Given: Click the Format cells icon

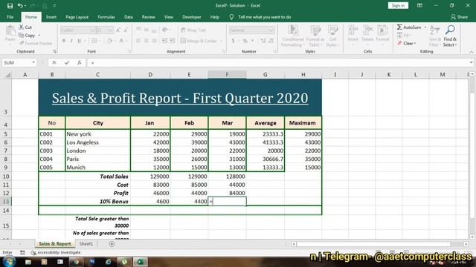Looking at the screenshot, I should [x=382, y=30].
